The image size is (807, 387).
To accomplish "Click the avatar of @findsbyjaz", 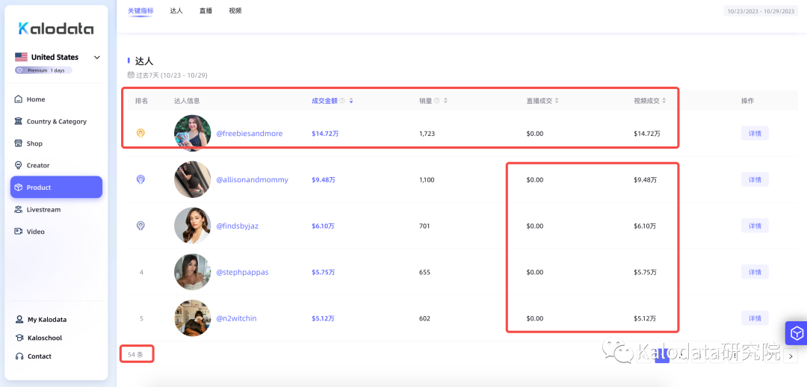I will pyautogui.click(x=193, y=226).
